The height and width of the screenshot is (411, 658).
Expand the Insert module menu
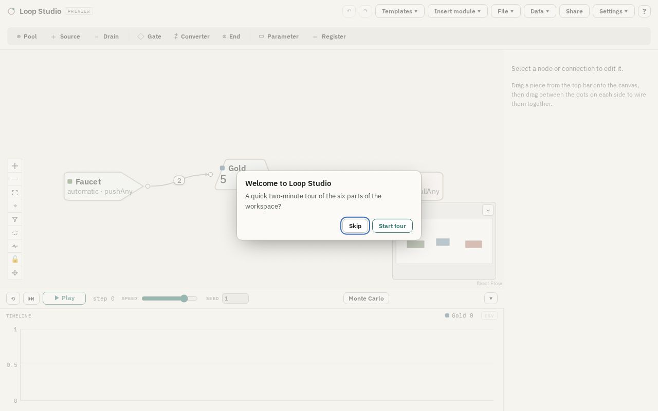tap(458, 11)
